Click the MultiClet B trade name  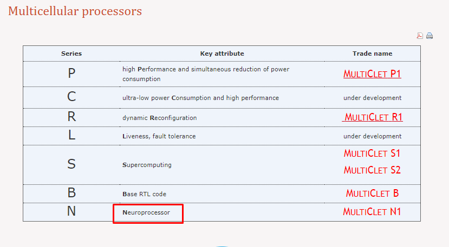point(372,193)
